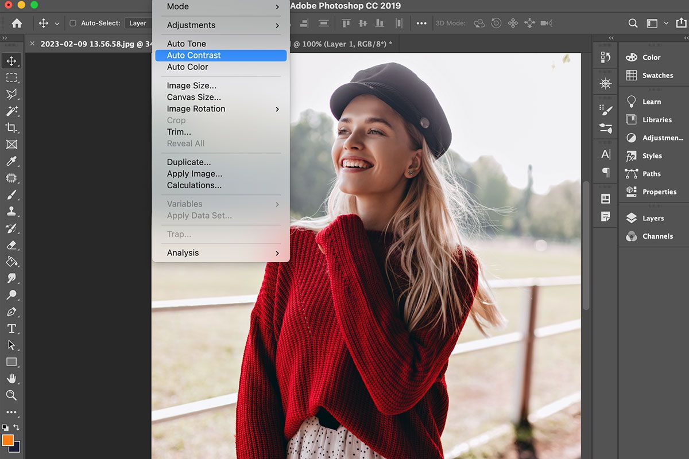Open the search icon in the toolbar
Screen dimensions: 689x459
633,24
